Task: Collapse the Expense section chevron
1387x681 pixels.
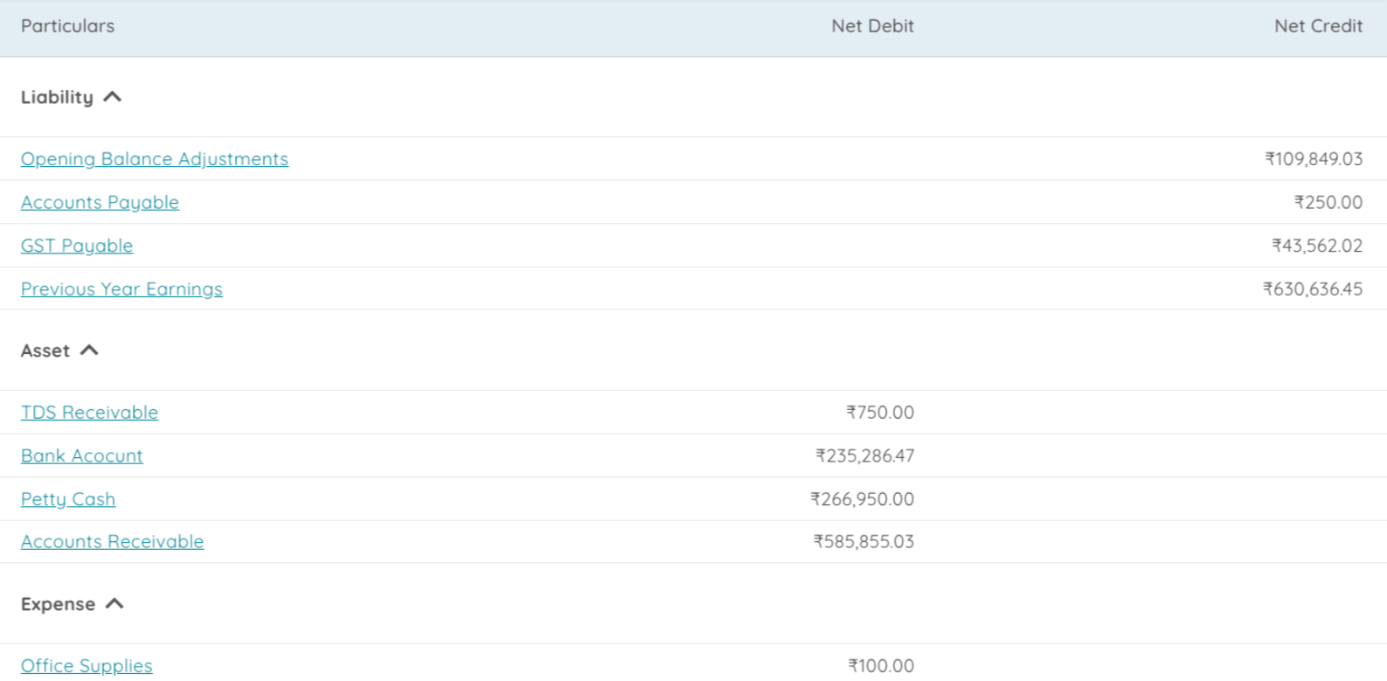Action: click(x=114, y=604)
